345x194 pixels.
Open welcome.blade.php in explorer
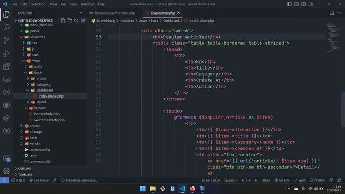pyautogui.click(x=49, y=120)
